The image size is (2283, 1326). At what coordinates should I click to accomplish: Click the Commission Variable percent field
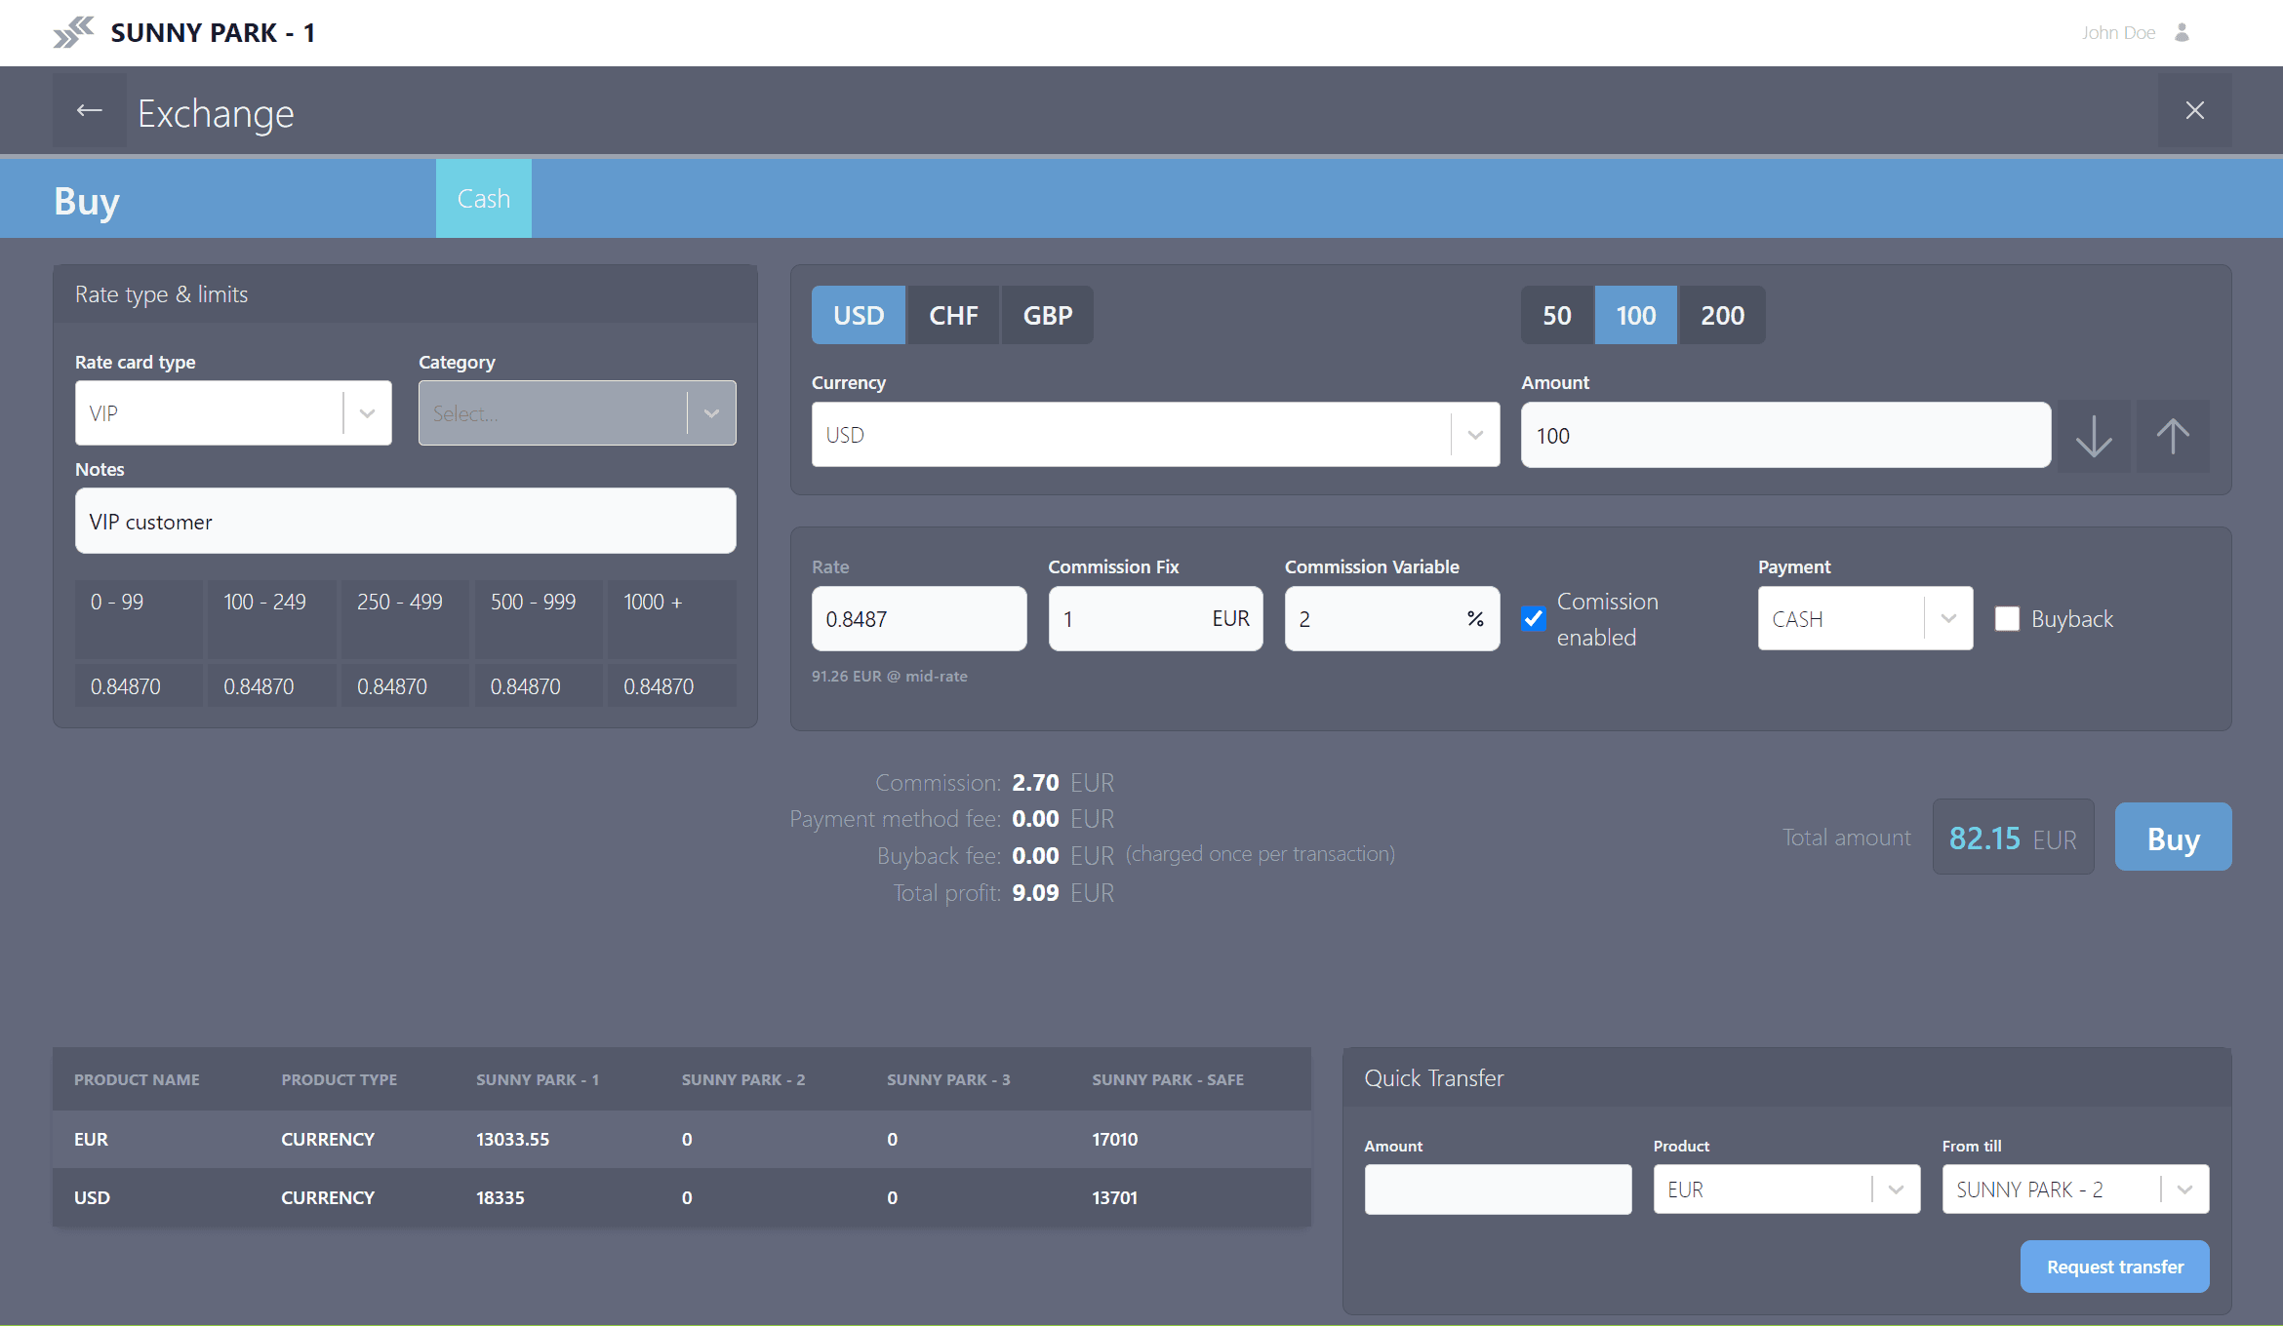point(1392,619)
